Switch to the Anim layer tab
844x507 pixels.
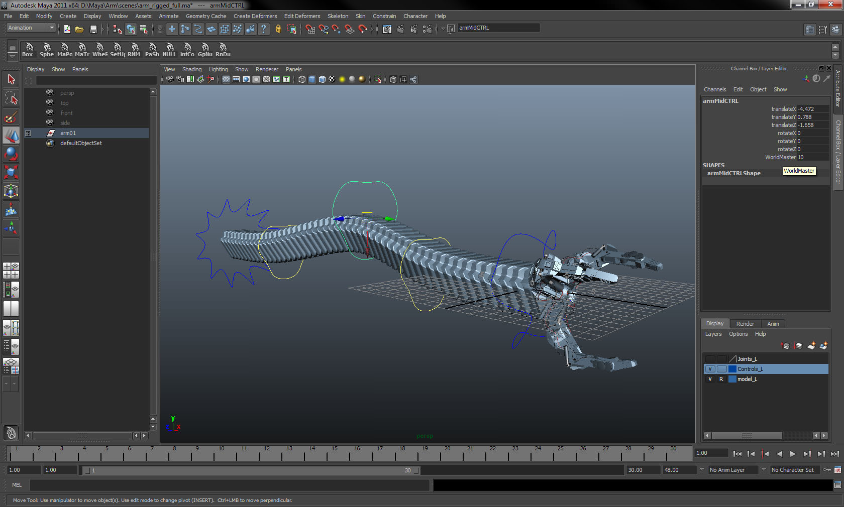[773, 324]
